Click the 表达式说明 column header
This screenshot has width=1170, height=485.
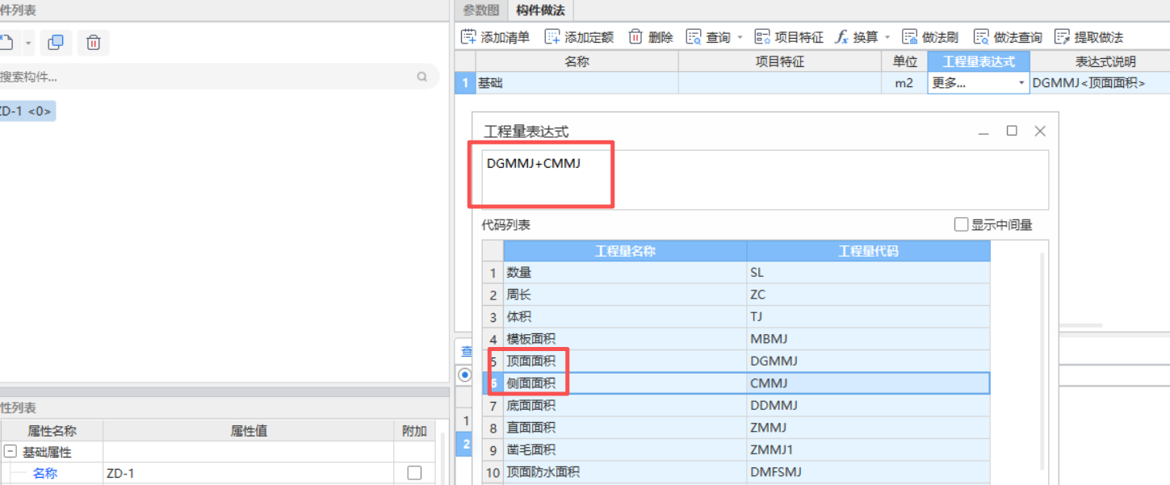1100,61
